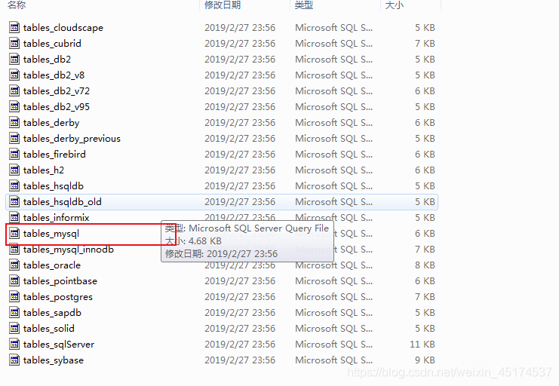Click the 8 KB size of tables_oracle
The width and height of the screenshot is (559, 386).
pyautogui.click(x=425, y=265)
